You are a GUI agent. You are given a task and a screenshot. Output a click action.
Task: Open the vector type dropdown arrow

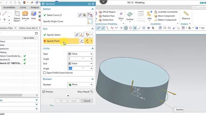click(x=91, y=35)
